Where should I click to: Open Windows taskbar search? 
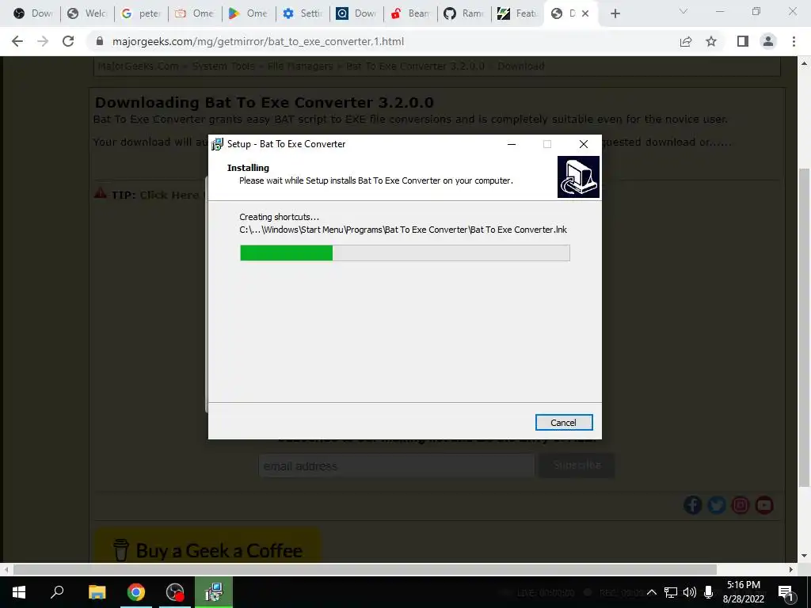click(57, 592)
